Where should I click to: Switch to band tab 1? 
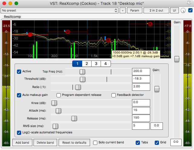click(77, 64)
